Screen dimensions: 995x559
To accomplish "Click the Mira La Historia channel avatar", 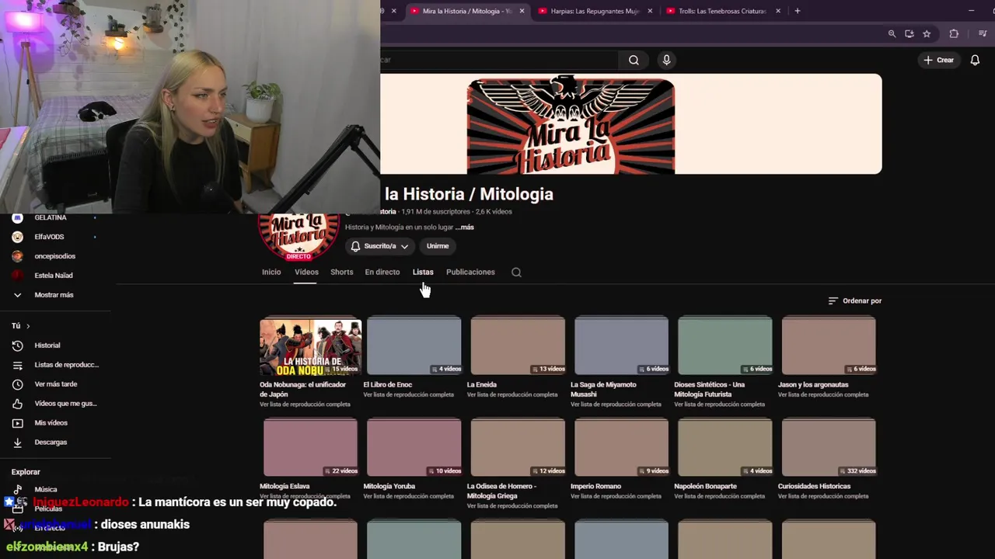I will point(298,236).
